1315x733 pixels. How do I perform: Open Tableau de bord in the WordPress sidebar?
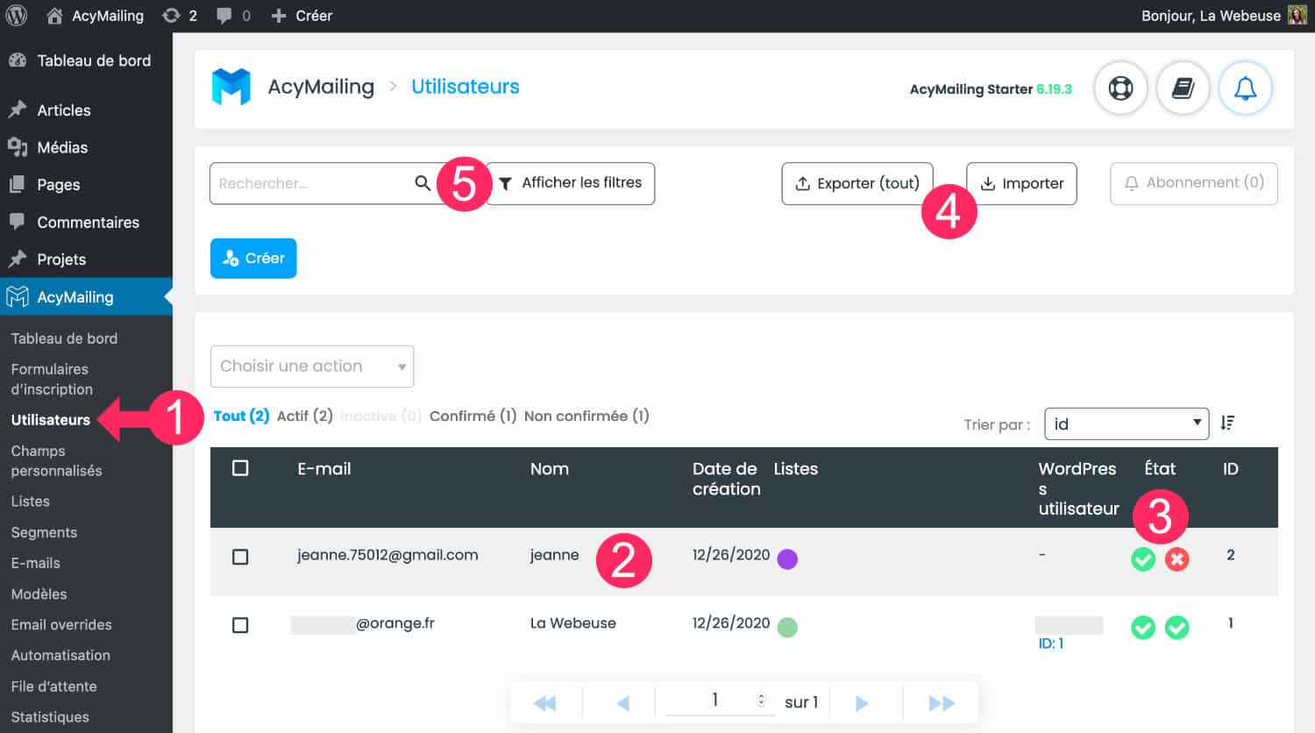[x=86, y=60]
